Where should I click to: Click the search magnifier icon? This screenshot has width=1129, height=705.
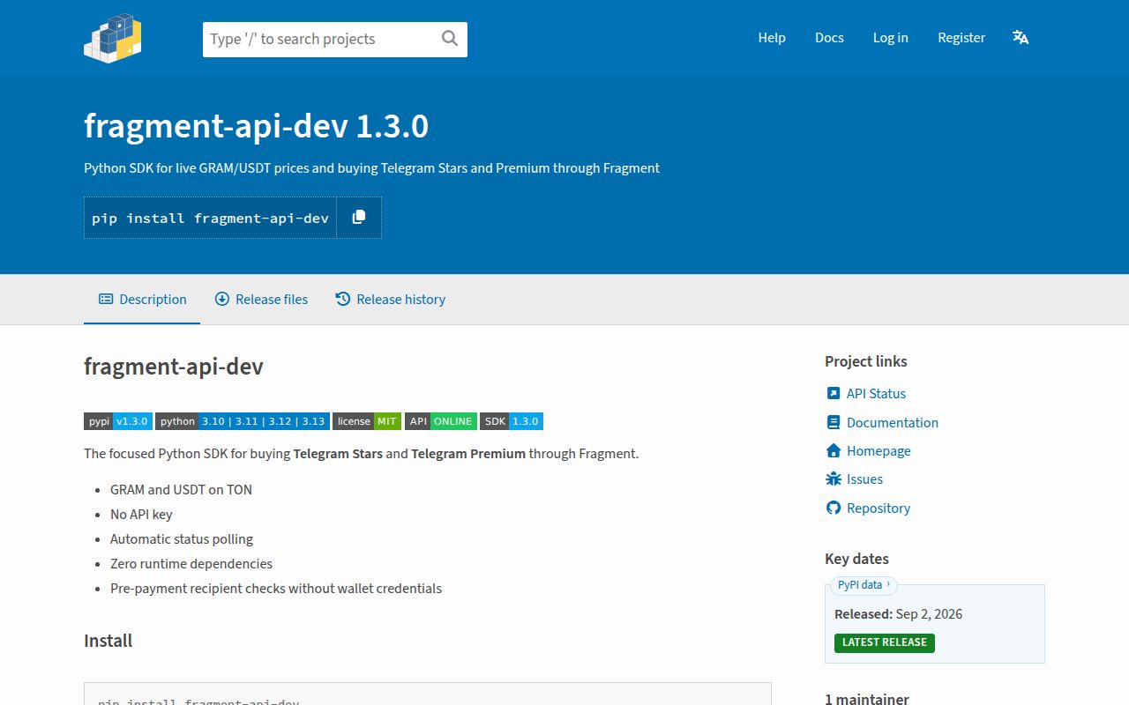point(450,38)
